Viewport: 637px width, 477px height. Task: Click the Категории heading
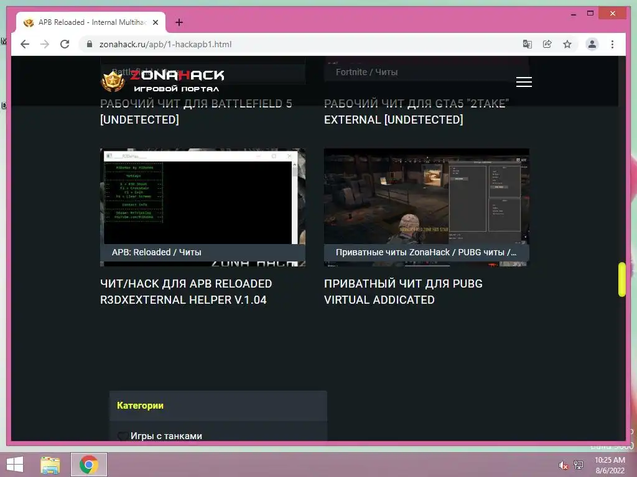(140, 406)
